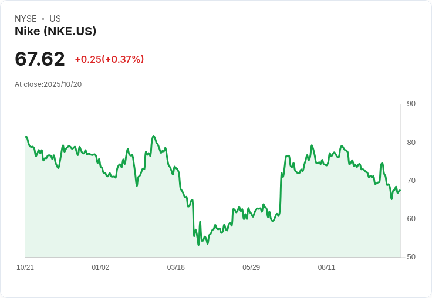Image resolution: width=432 pixels, height=298 pixels.
Task: Click the 10/21 date on the time axis
Action: [x=25, y=267]
